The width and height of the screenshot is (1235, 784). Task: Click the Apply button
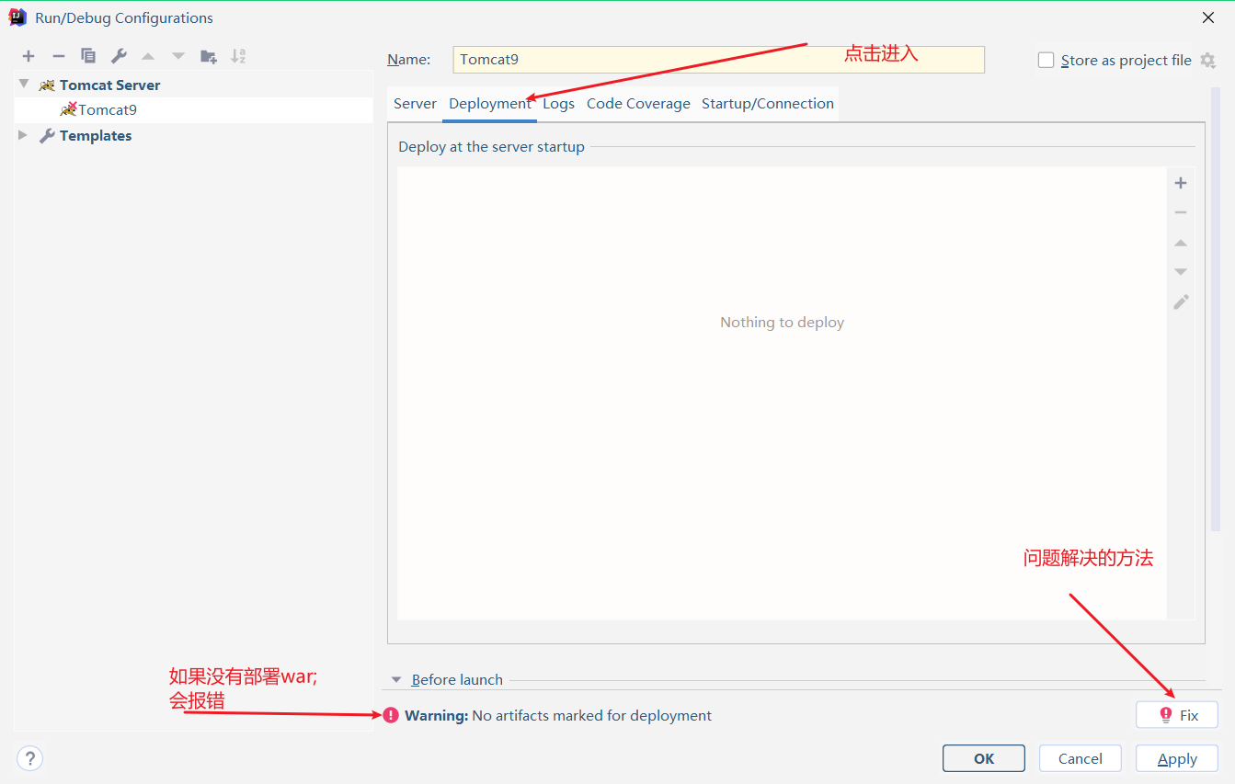[1177, 758]
